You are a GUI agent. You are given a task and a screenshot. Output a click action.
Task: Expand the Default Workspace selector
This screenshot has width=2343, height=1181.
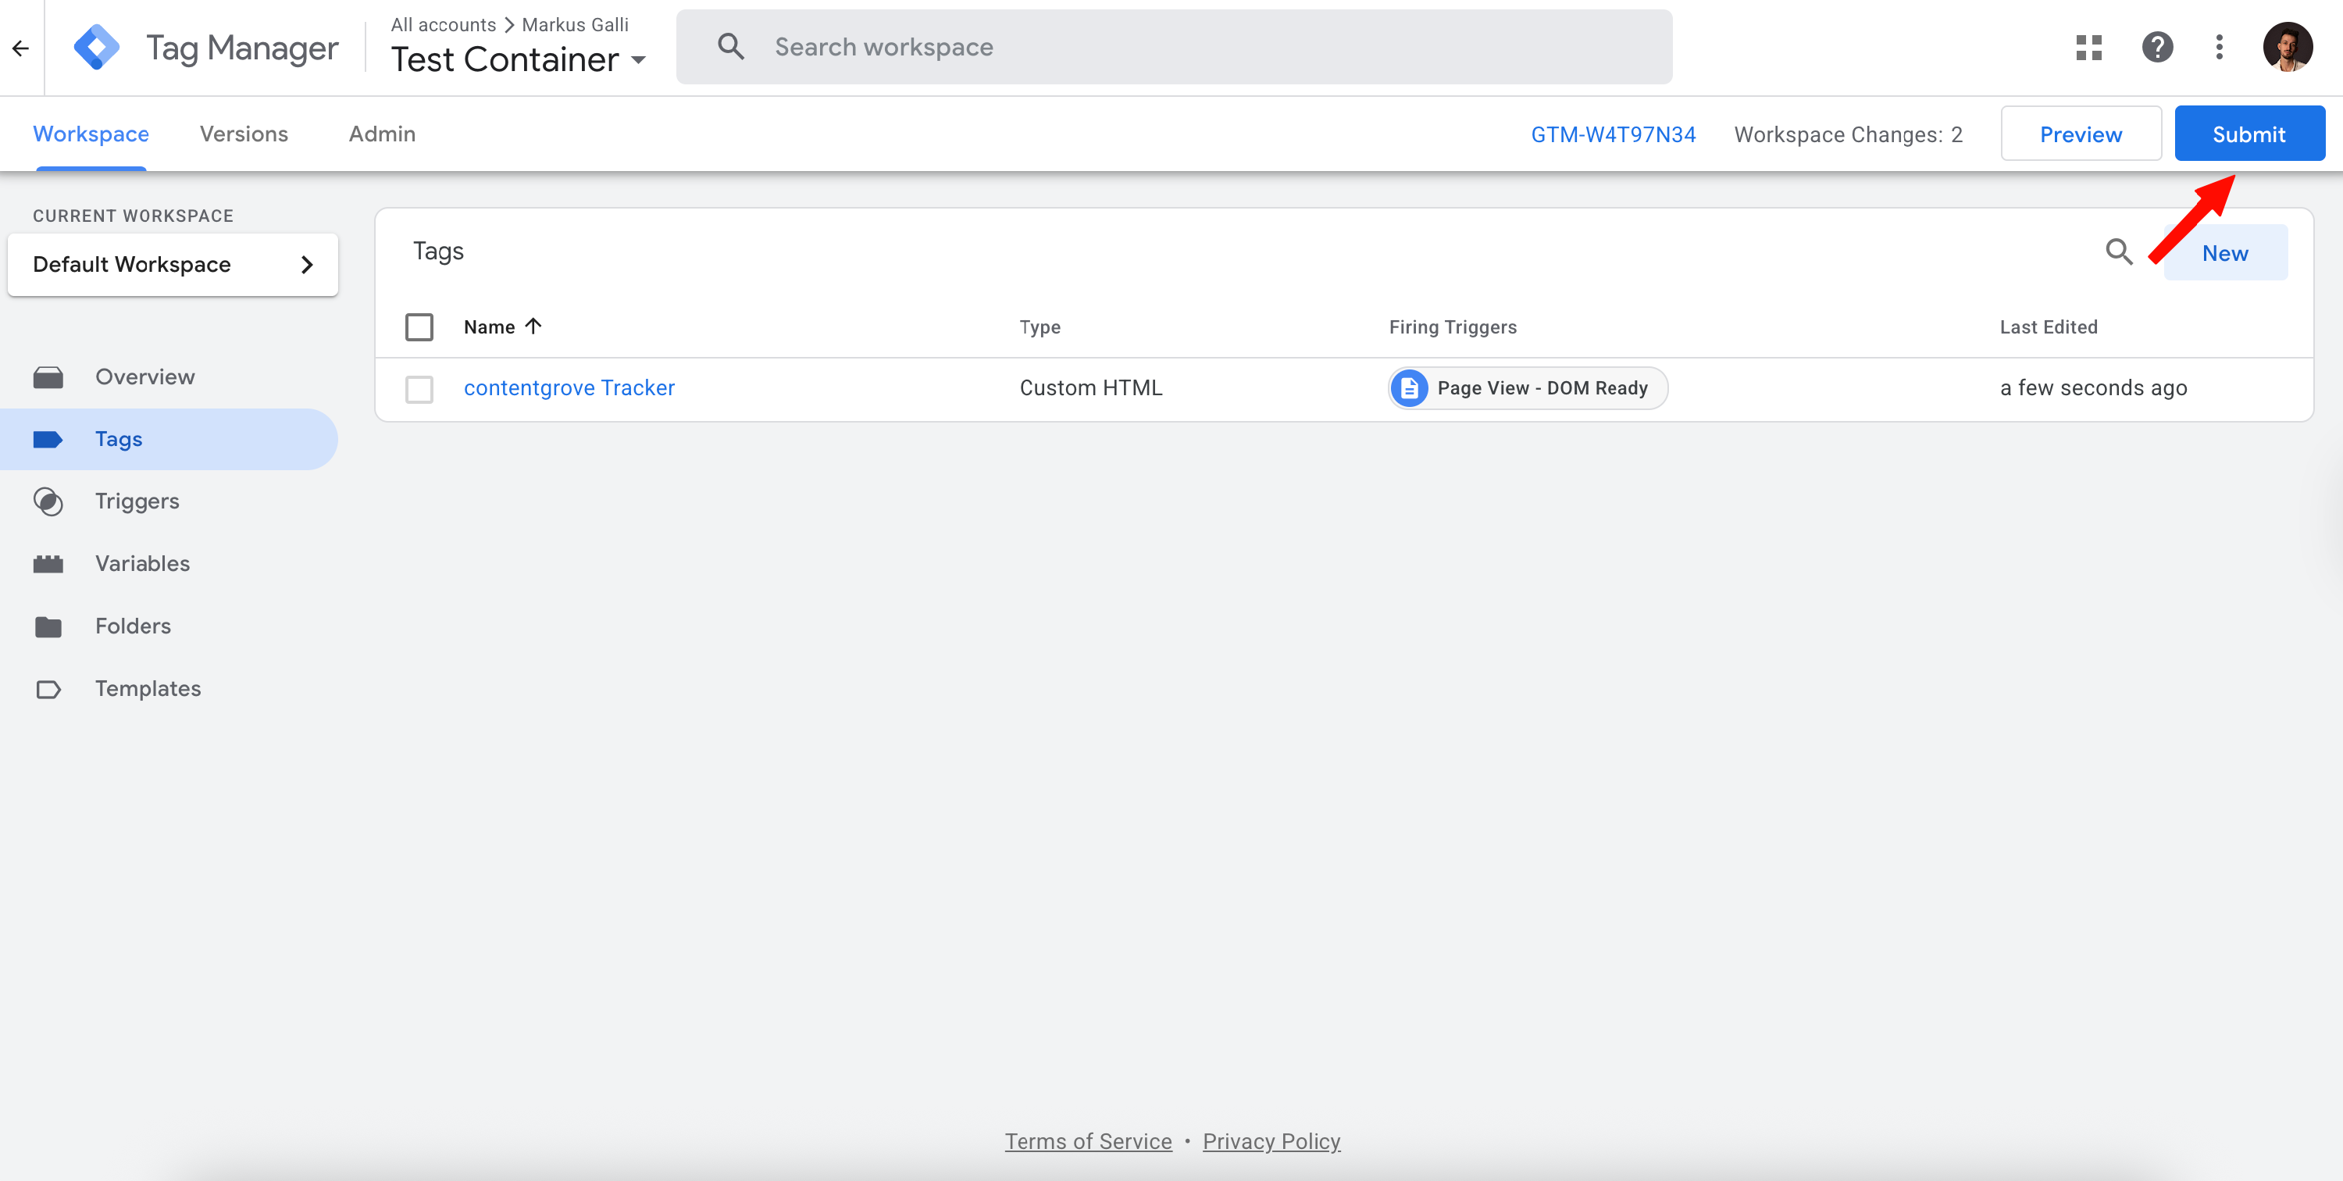[x=173, y=265]
